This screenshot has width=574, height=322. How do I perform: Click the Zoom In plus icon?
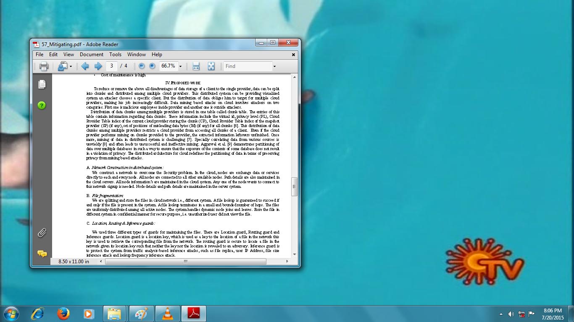[152, 66]
